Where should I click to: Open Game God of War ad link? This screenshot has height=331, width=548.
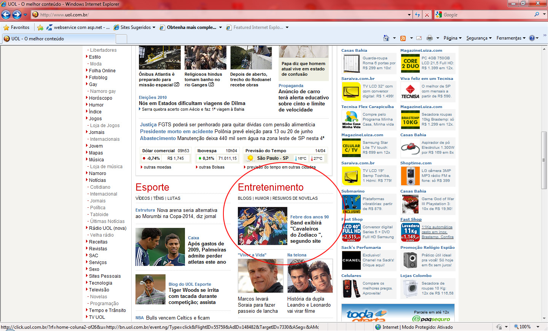tap(438, 204)
